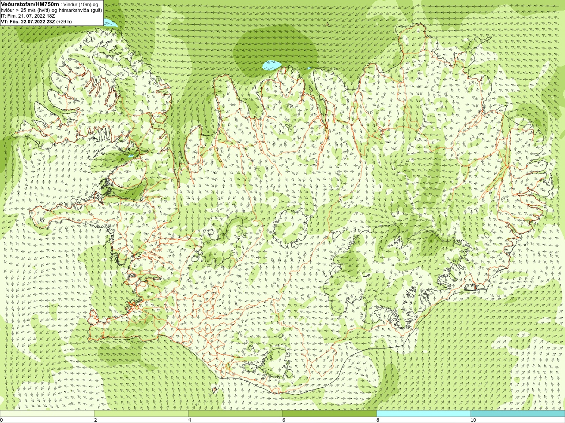Image resolution: width=565 pixels, height=423 pixels.
Task: Click the above-10 m/s teal swatch
Action: coord(518,414)
